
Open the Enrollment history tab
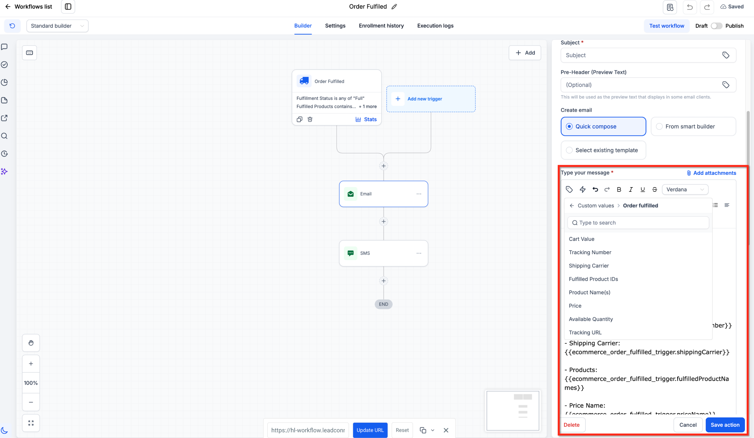click(381, 26)
